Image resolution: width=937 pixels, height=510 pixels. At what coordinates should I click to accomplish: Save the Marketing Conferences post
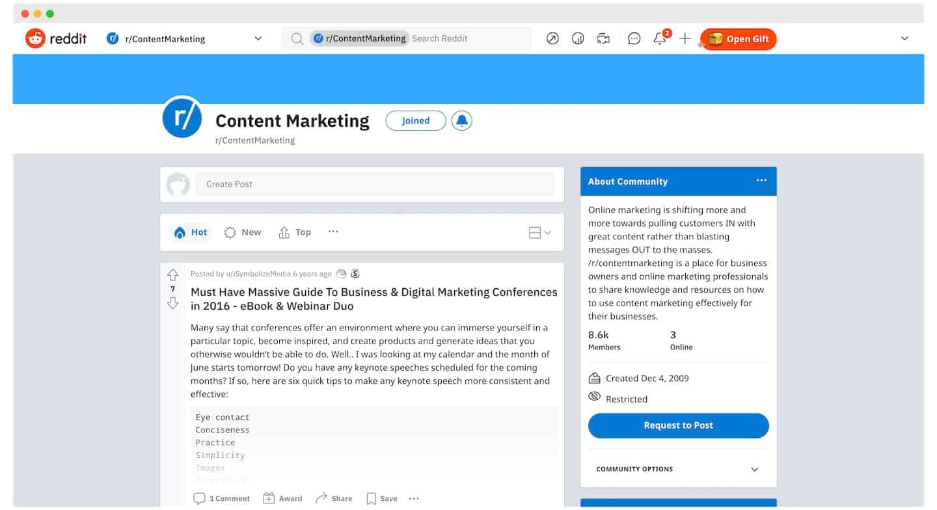pos(381,498)
